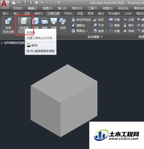Click the 偏移边 offset edge tool
Image resolution: width=144 pixels, height=149 pixels.
pyautogui.click(x=78, y=25)
